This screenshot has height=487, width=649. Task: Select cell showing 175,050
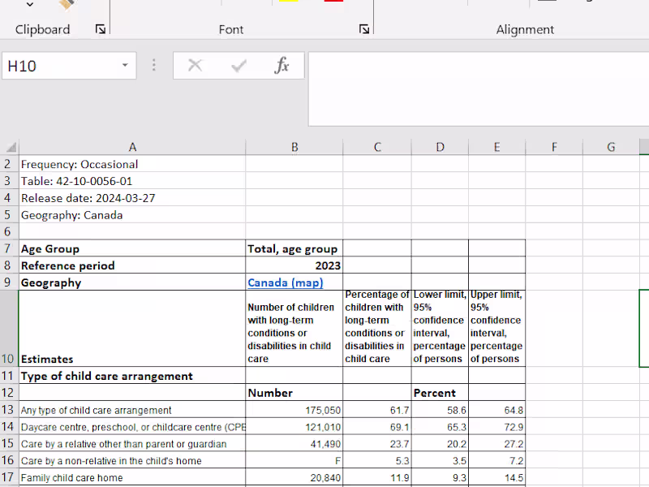[294, 410]
